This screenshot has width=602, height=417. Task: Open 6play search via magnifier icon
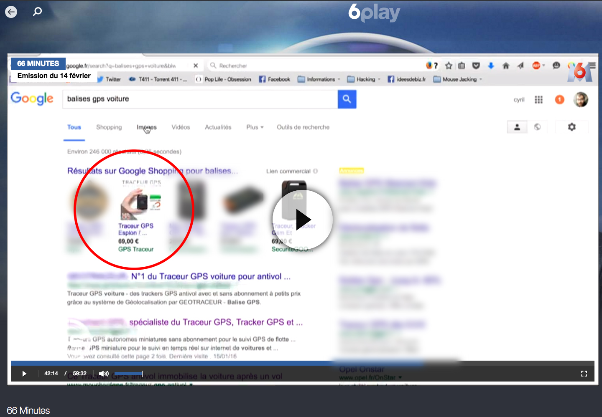[x=37, y=11]
